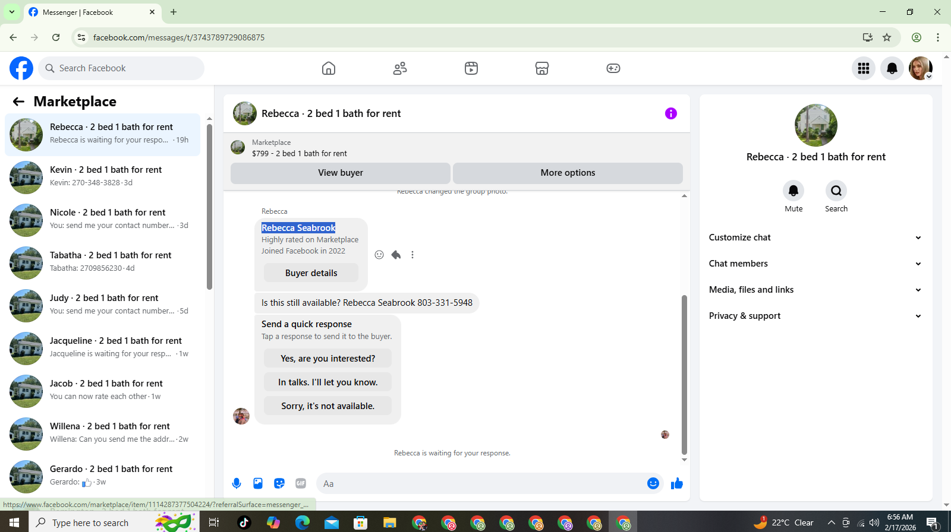Open the Gaming controller icon
The image size is (951, 532).
pyautogui.click(x=613, y=68)
